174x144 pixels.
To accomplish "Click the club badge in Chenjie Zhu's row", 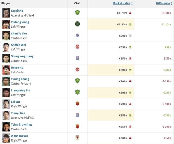I will 77,36.
